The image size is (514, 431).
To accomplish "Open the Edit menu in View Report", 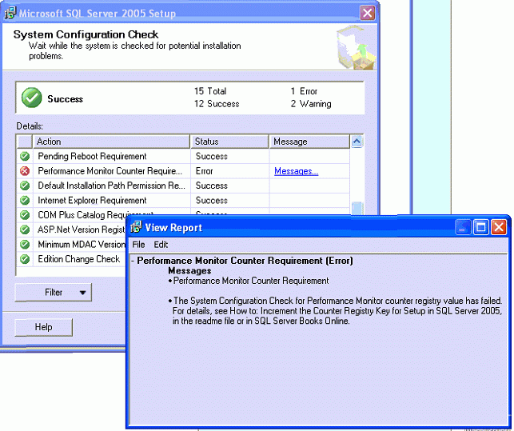I will point(161,245).
